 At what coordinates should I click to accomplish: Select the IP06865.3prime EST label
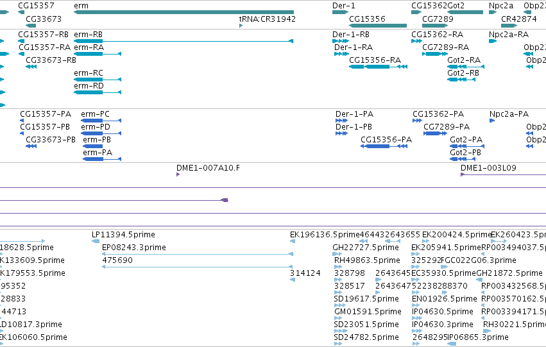[478, 337]
